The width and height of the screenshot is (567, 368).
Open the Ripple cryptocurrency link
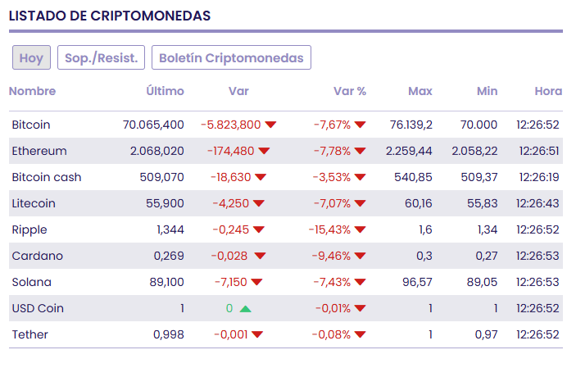point(29,230)
